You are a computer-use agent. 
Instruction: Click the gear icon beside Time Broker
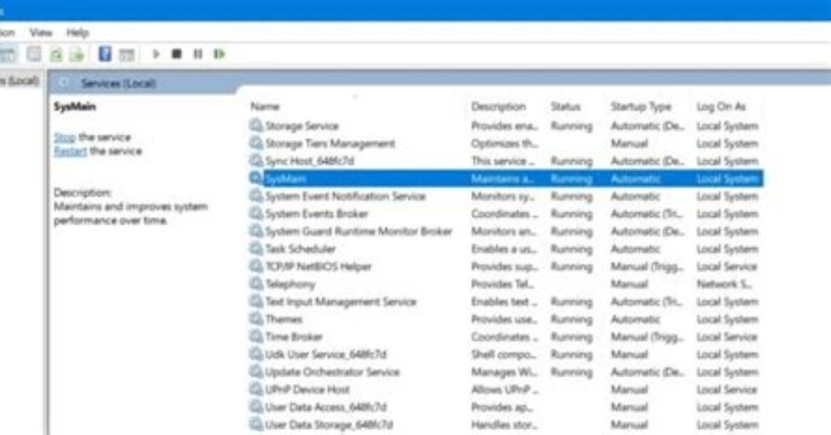click(256, 337)
